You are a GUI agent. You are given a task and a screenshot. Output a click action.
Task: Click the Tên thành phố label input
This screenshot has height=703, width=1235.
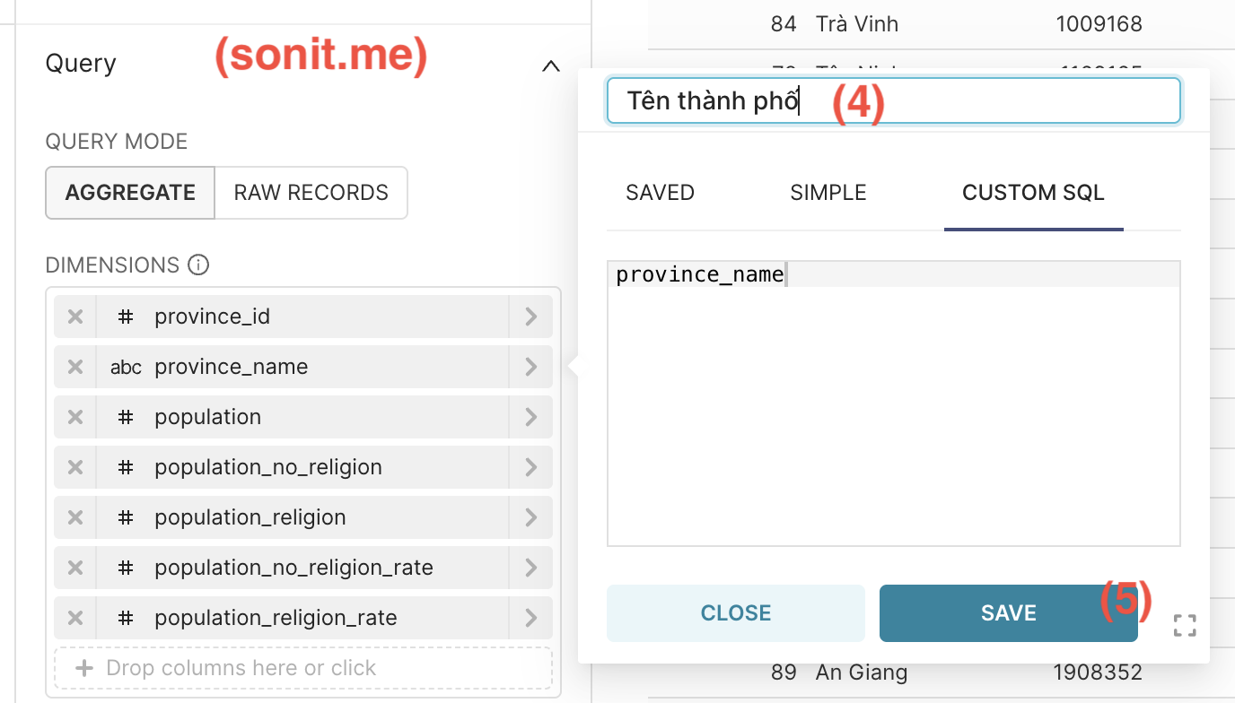(893, 100)
